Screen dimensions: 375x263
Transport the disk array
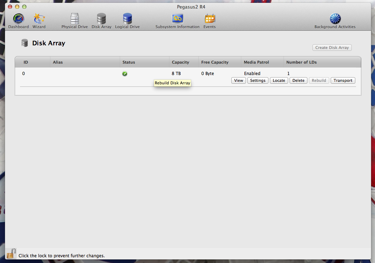pyautogui.click(x=343, y=80)
